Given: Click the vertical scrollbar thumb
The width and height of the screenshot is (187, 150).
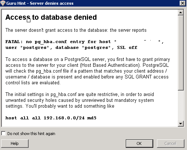Looking at the screenshot, I should pyautogui.click(x=181, y=53).
